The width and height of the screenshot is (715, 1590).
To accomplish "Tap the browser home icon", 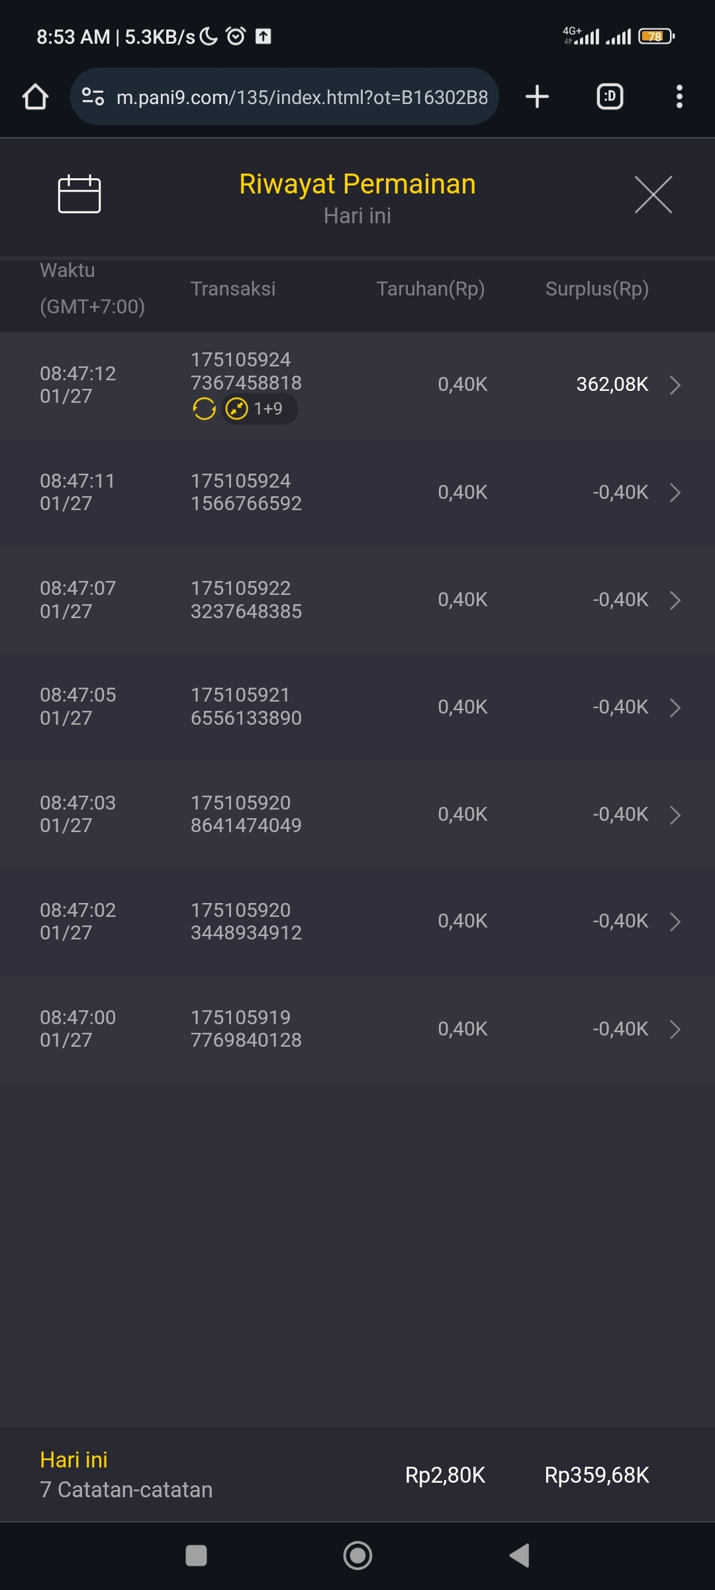I will pos(36,97).
